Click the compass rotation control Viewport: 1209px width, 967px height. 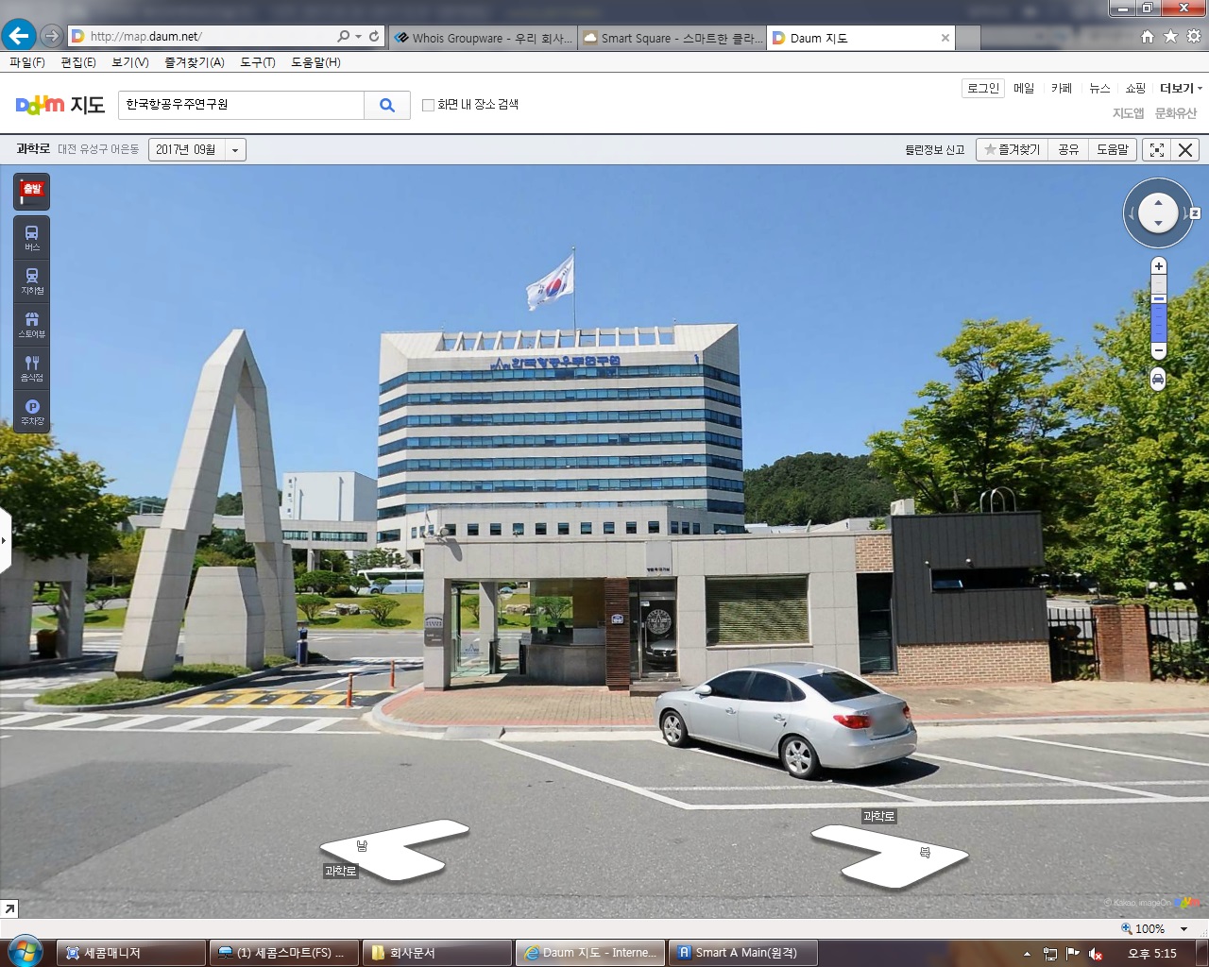[1158, 212]
